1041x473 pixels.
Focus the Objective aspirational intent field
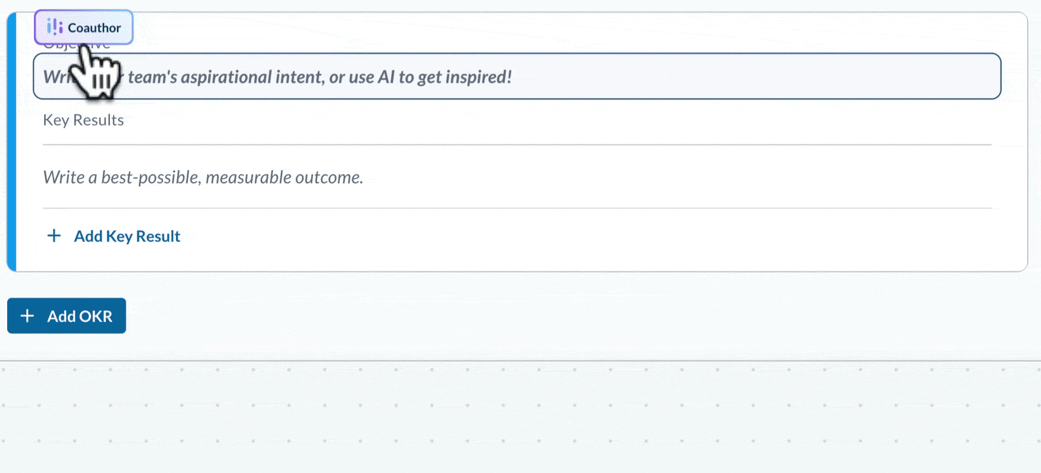tap(517, 76)
